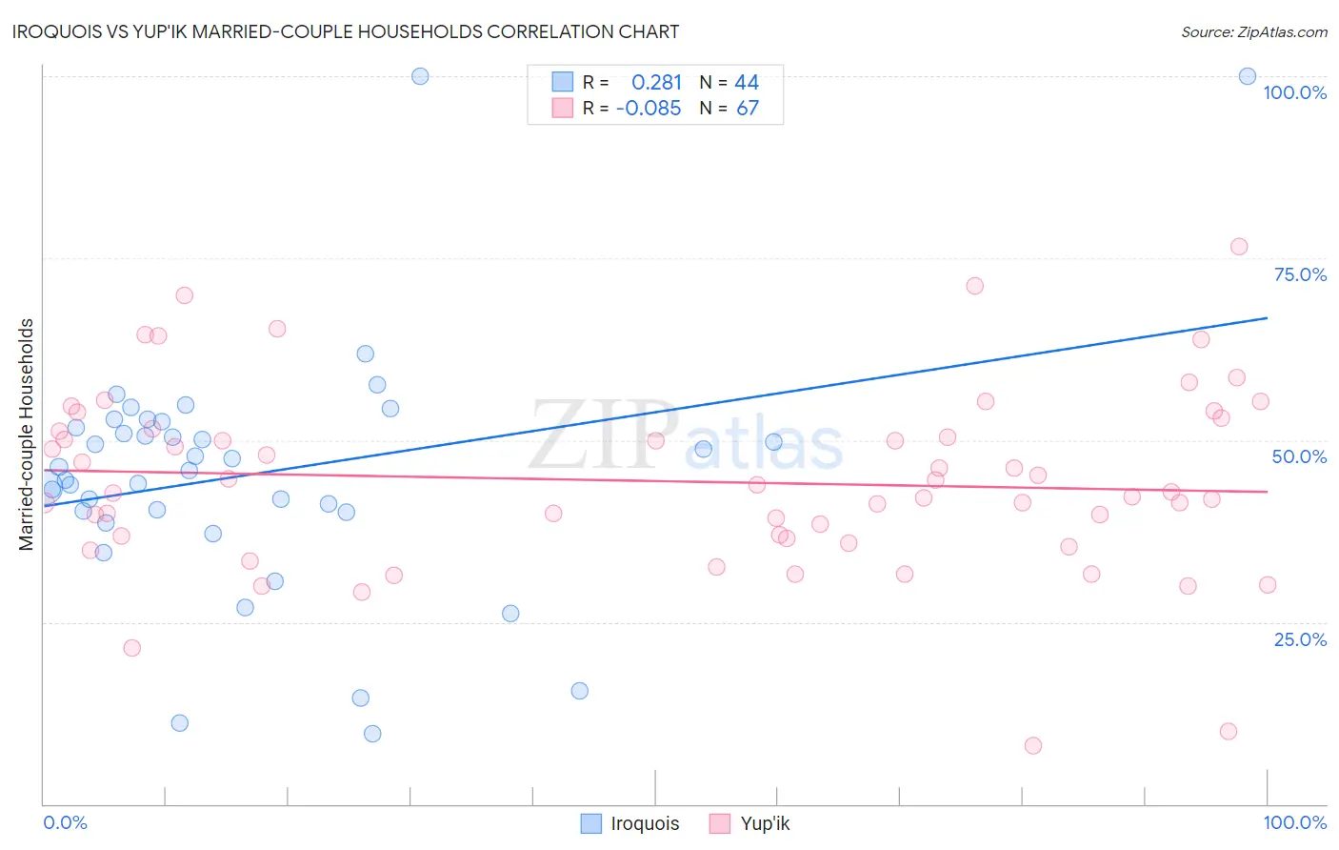Click the 100.0% x-axis label
The width and height of the screenshot is (1339, 850).
click(x=1294, y=822)
